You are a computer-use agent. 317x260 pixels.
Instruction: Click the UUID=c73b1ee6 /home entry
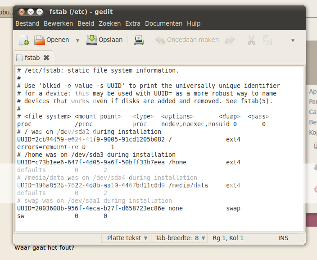tap(129, 162)
